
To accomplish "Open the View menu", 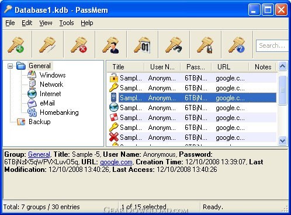I will point(46,23).
